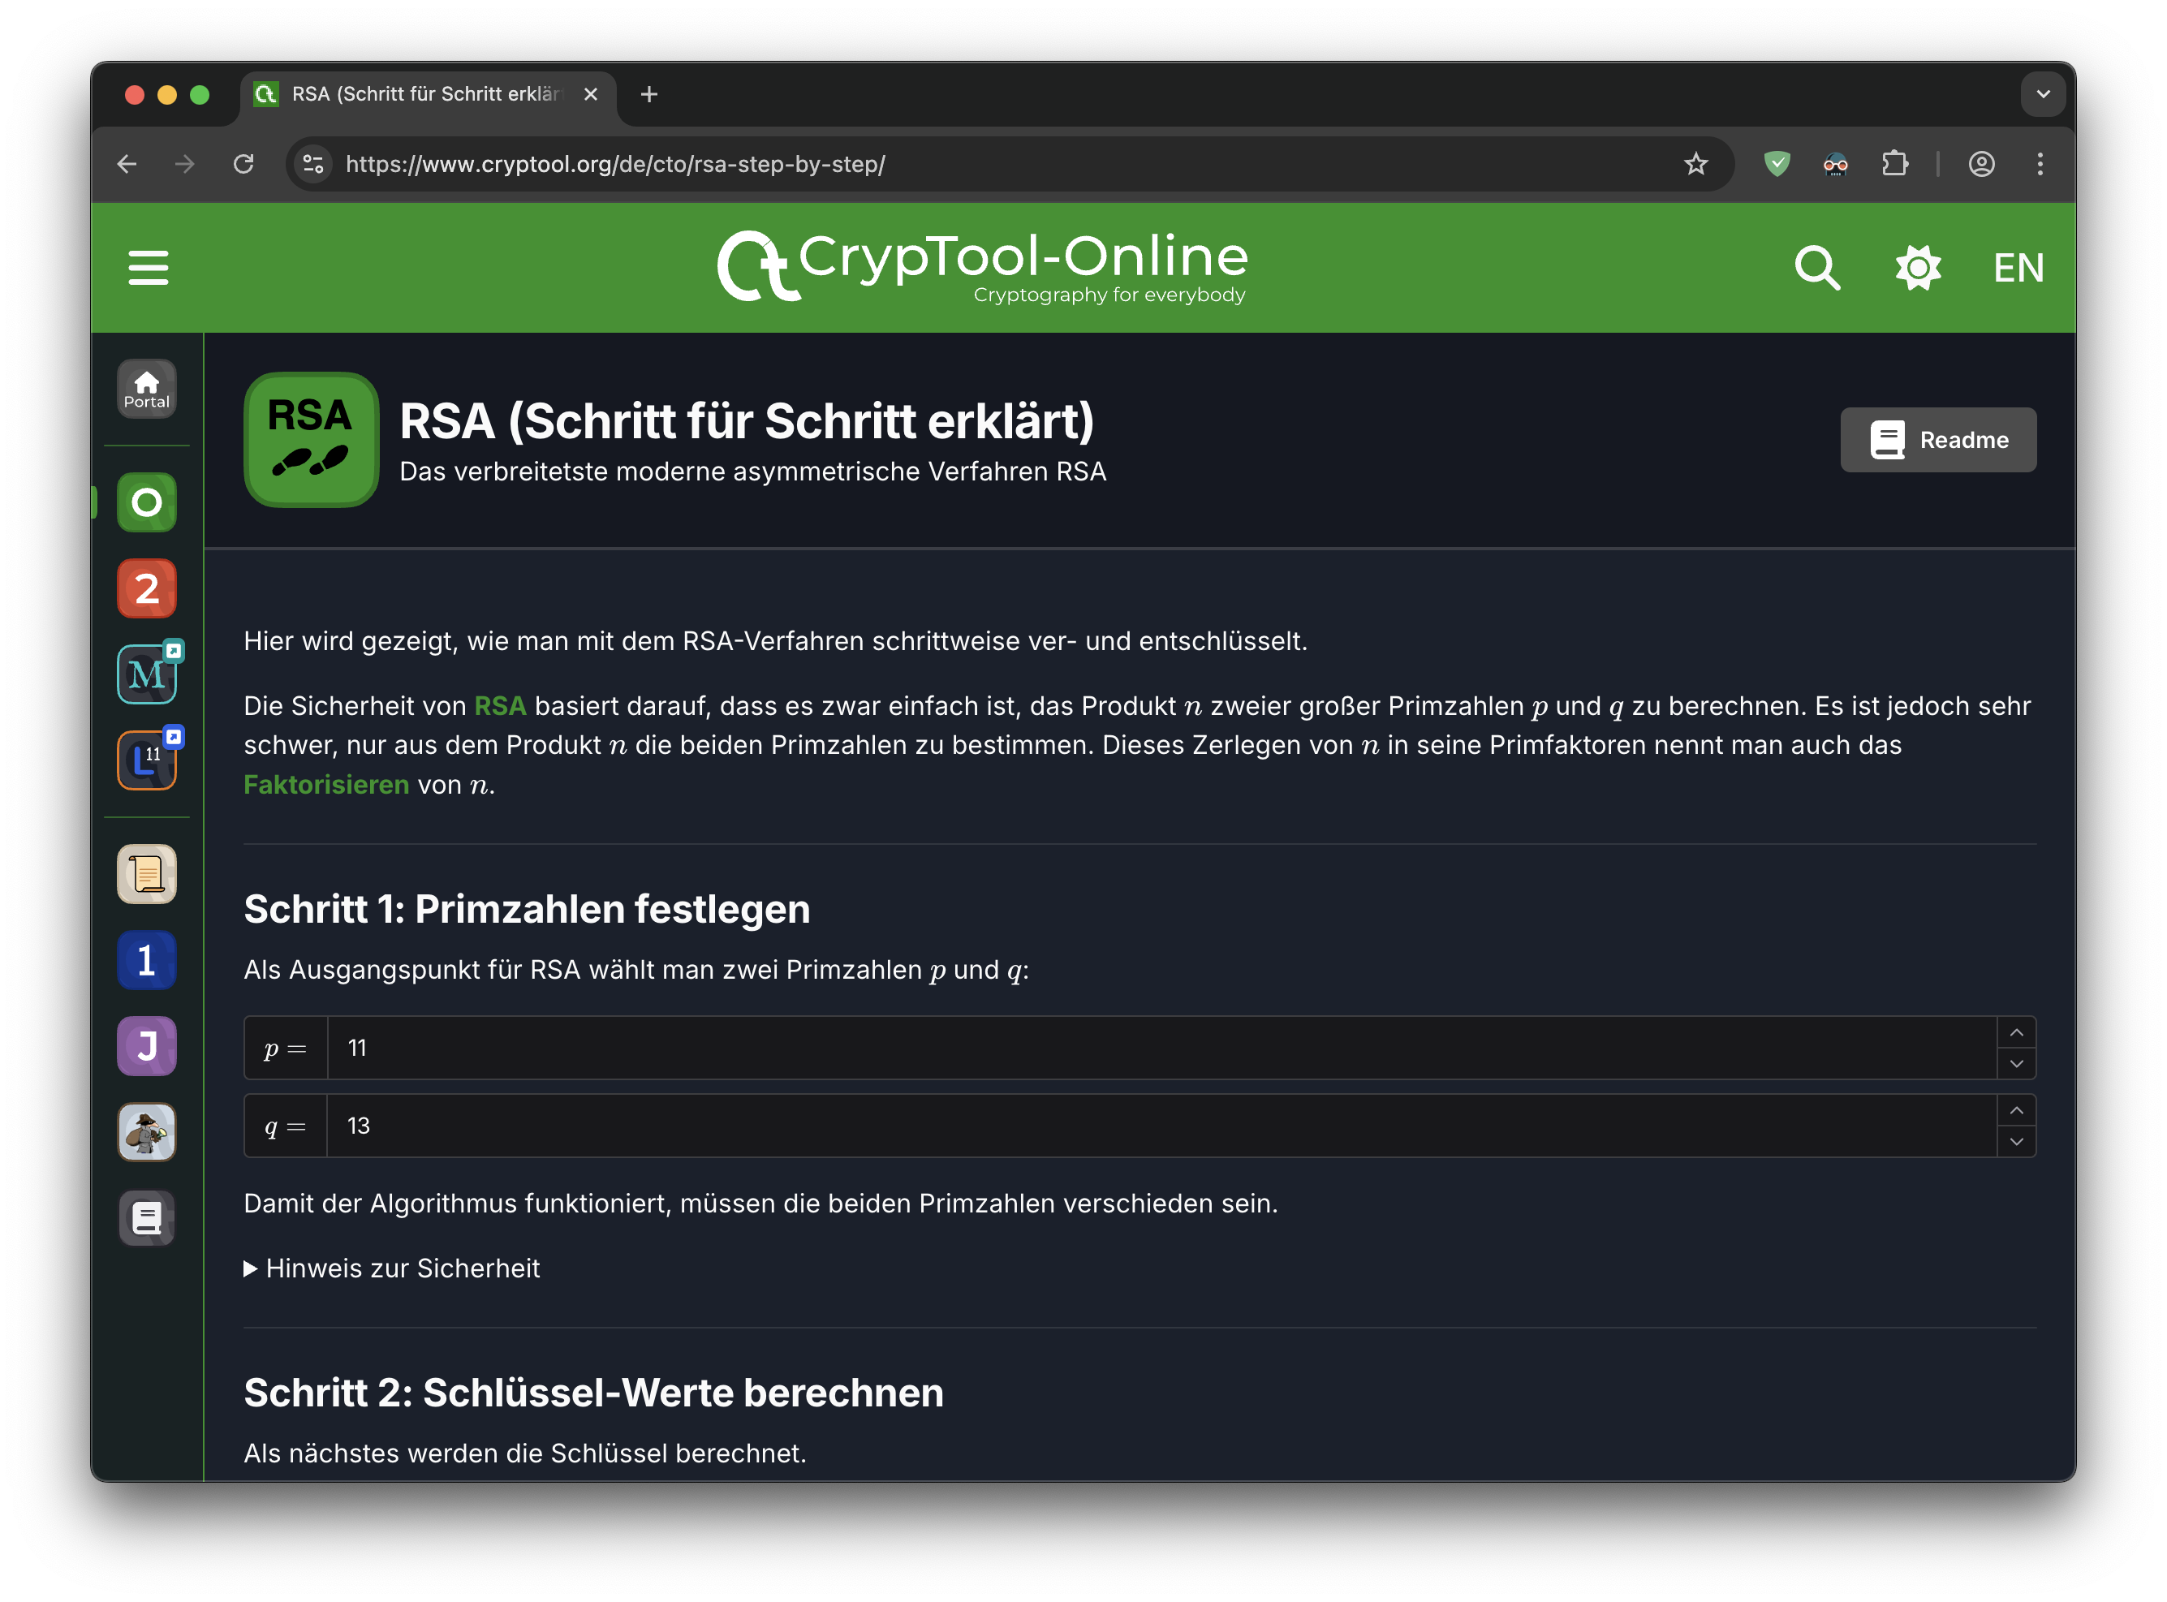Click the green circle sidebar icon

click(146, 502)
